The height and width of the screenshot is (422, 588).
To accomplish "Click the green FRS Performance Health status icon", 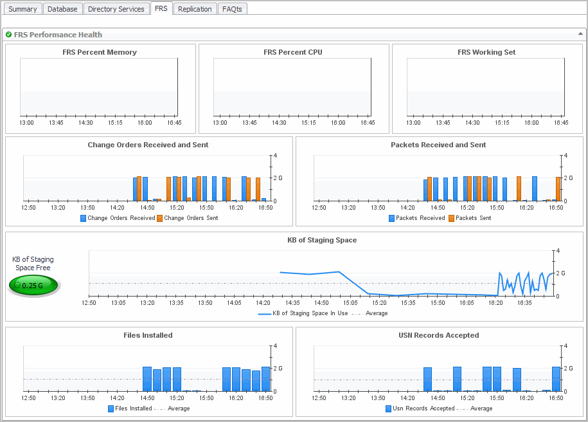I will coord(8,35).
